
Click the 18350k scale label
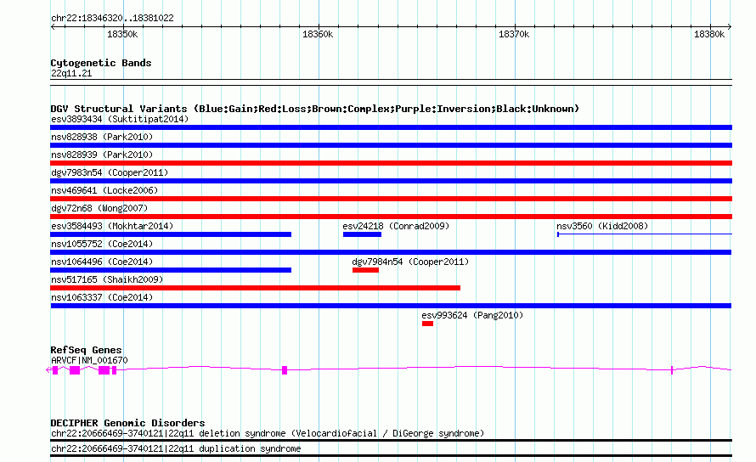[x=122, y=34]
